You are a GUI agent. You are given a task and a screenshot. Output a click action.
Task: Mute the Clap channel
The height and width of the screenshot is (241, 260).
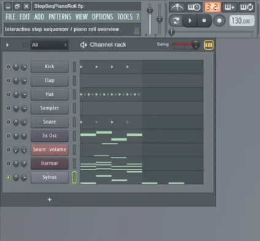click(x=8, y=81)
